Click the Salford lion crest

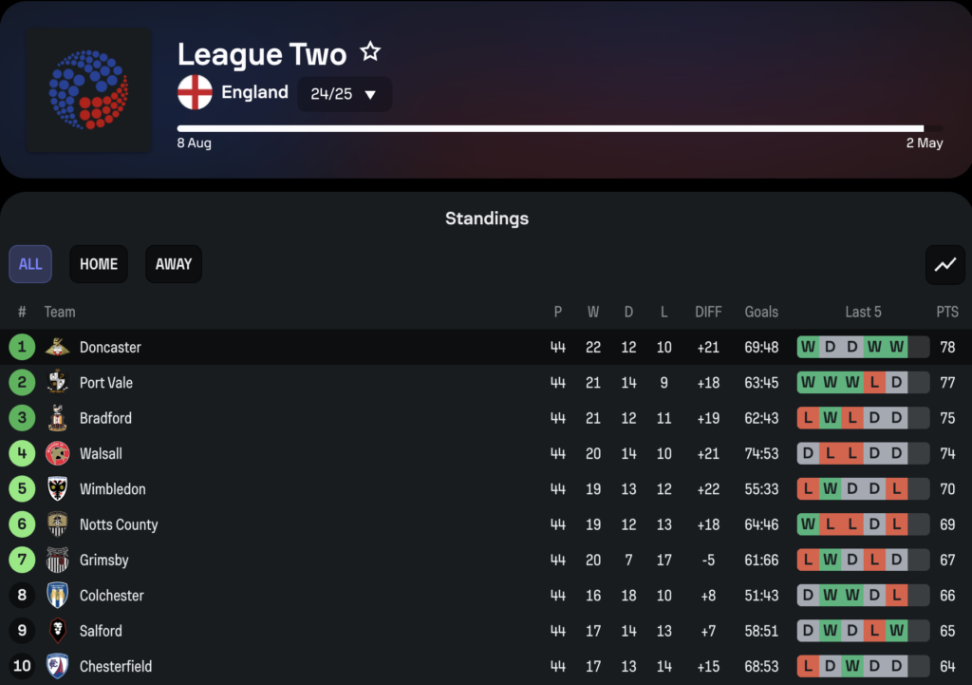(58, 631)
